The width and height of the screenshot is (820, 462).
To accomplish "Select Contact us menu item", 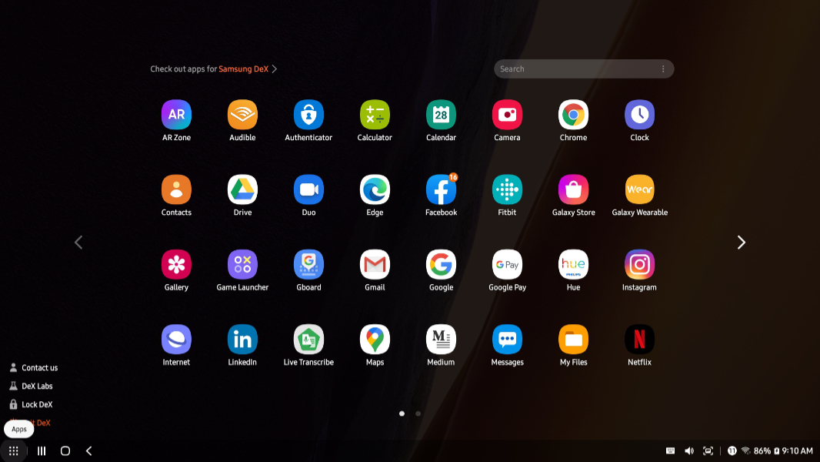I will 39,368.
